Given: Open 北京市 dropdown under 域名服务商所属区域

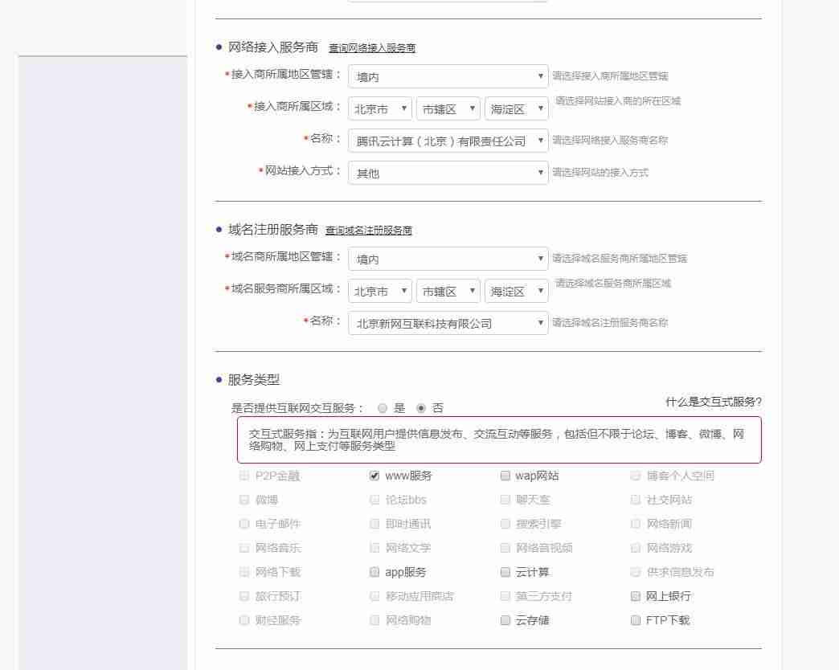Looking at the screenshot, I should [x=380, y=292].
